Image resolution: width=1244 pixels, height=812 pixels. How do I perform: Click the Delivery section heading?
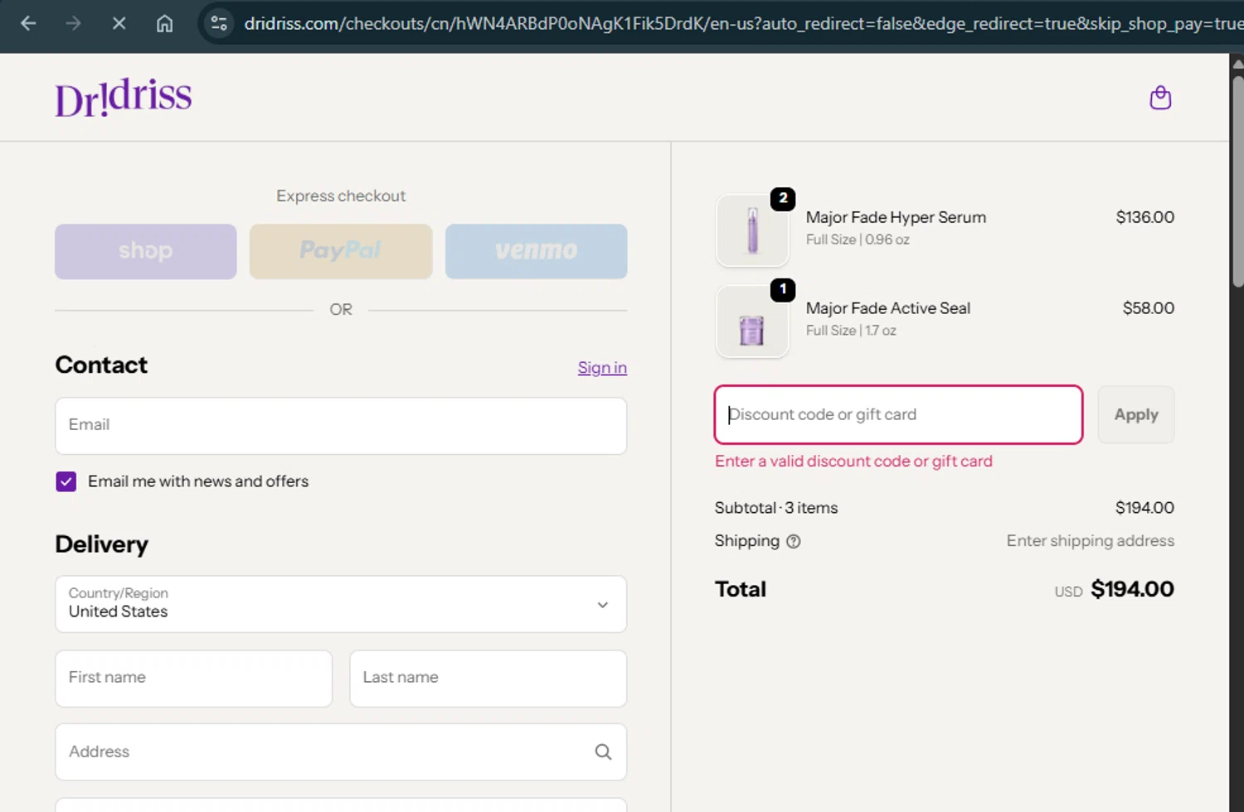coord(101,544)
